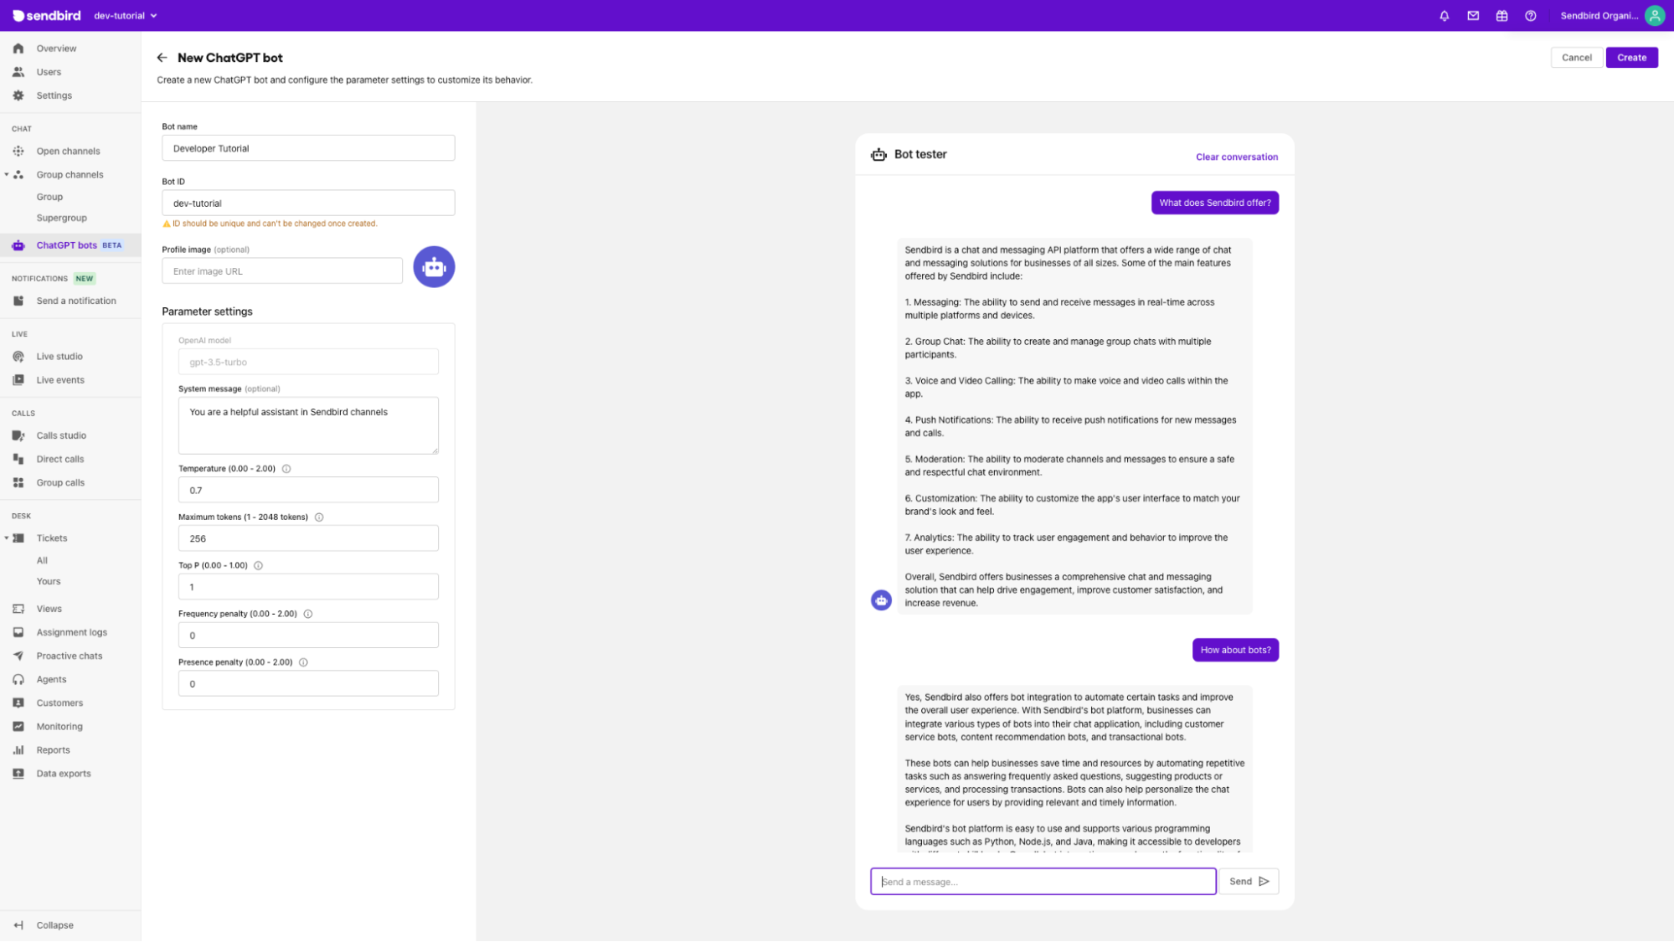The height and width of the screenshot is (942, 1674).
Task: Collapse the Tickets tree arrow
Action: coord(7,538)
